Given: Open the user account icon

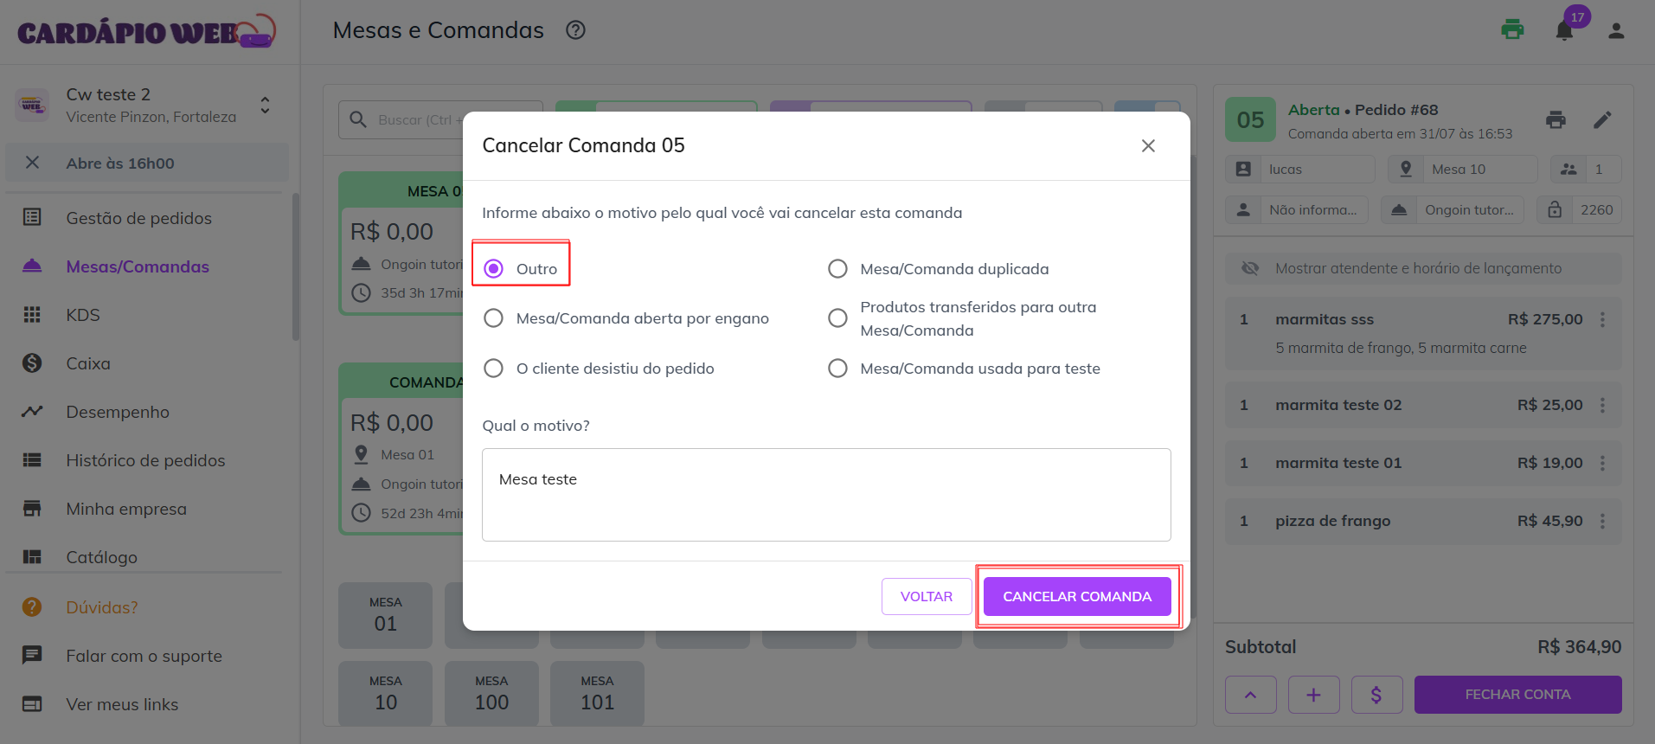Looking at the screenshot, I should (1616, 31).
